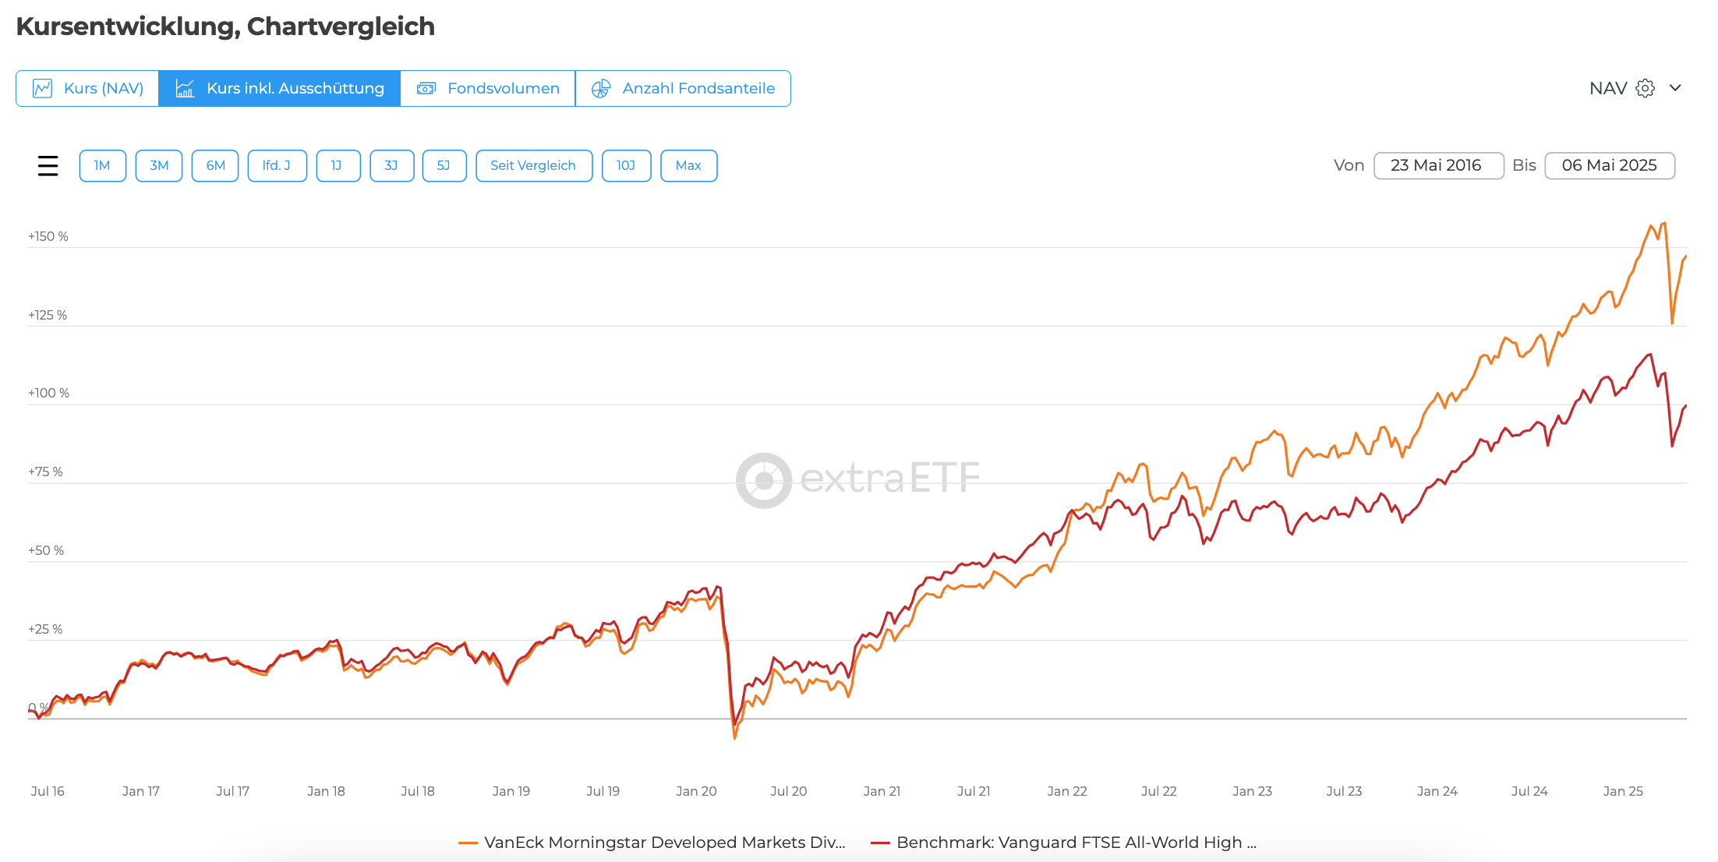
Task: Click the Anzahl Fondsanteile pie icon
Action: point(600,89)
